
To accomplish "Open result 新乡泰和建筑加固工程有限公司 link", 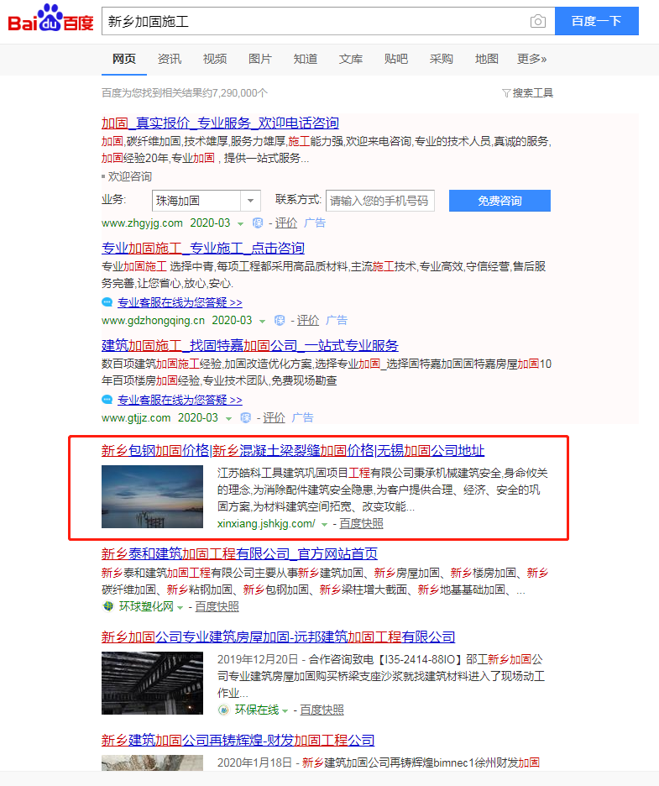I will pyautogui.click(x=239, y=553).
